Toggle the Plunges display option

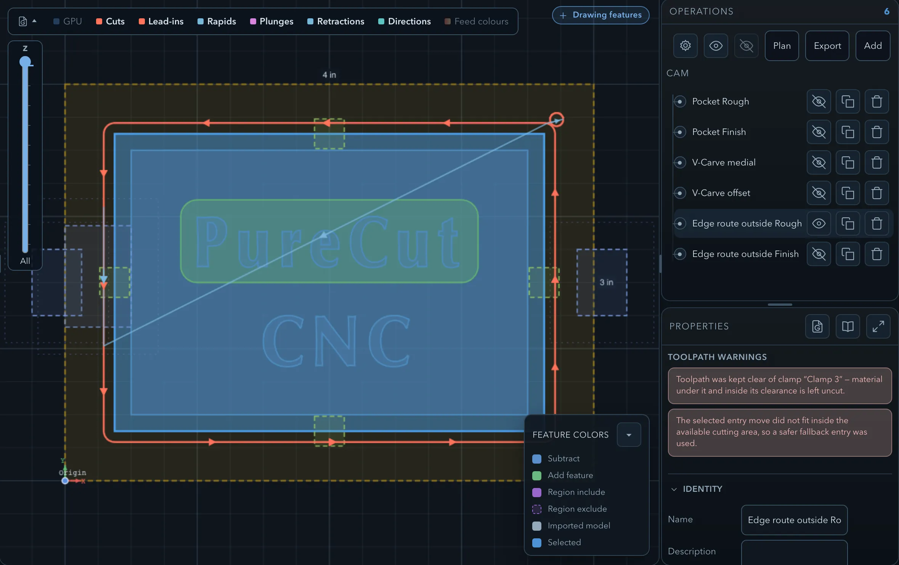[272, 21]
